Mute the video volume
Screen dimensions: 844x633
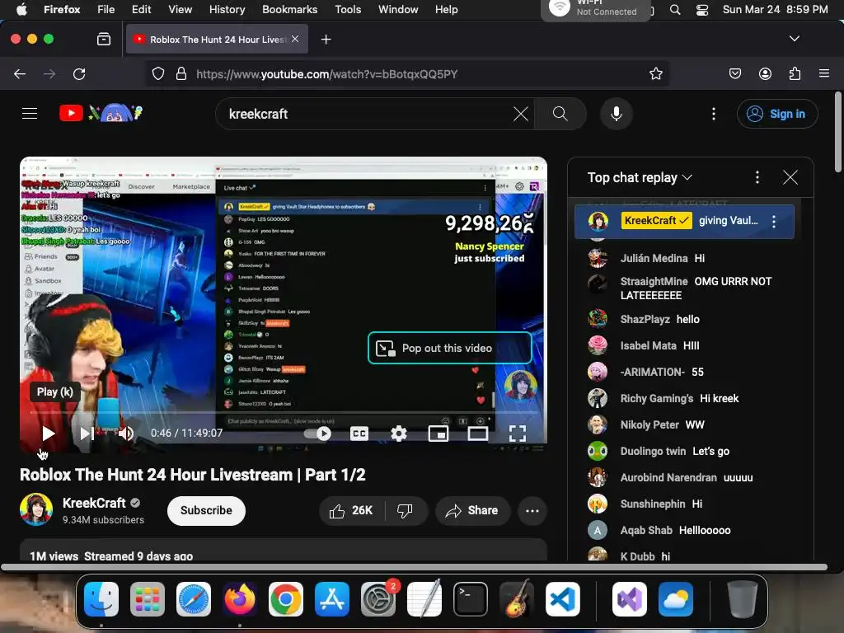[x=126, y=434]
